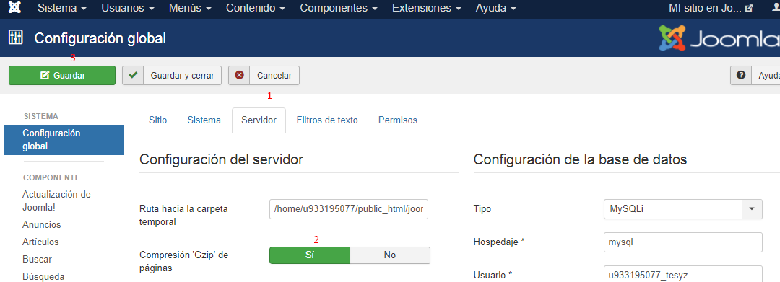Click the Joomla brand logo in header
This screenshot has height=282, width=780.
[719, 38]
